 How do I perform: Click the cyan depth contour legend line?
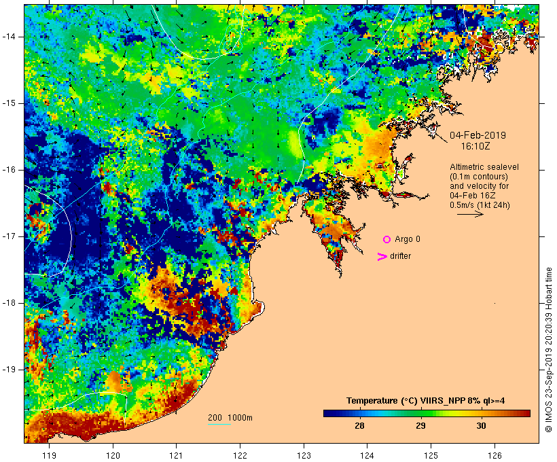[219, 424]
